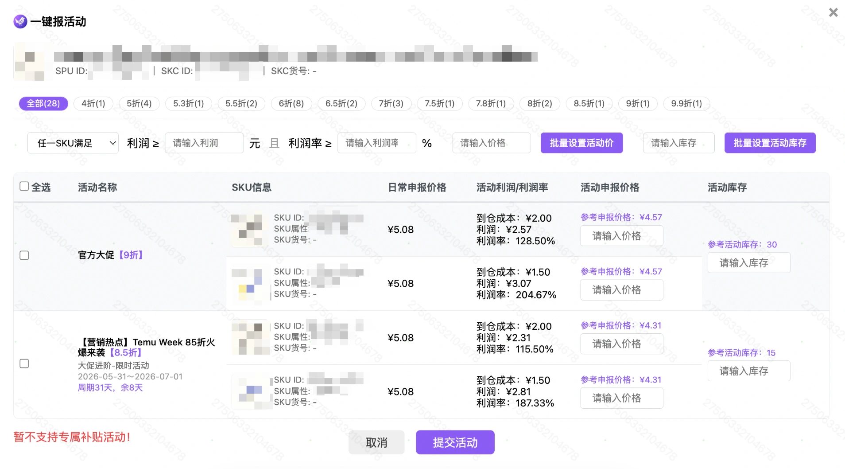The height and width of the screenshot is (469, 845).
Task: Click price input for Temu Week SKU with profit ¥2.81
Action: 622,398
